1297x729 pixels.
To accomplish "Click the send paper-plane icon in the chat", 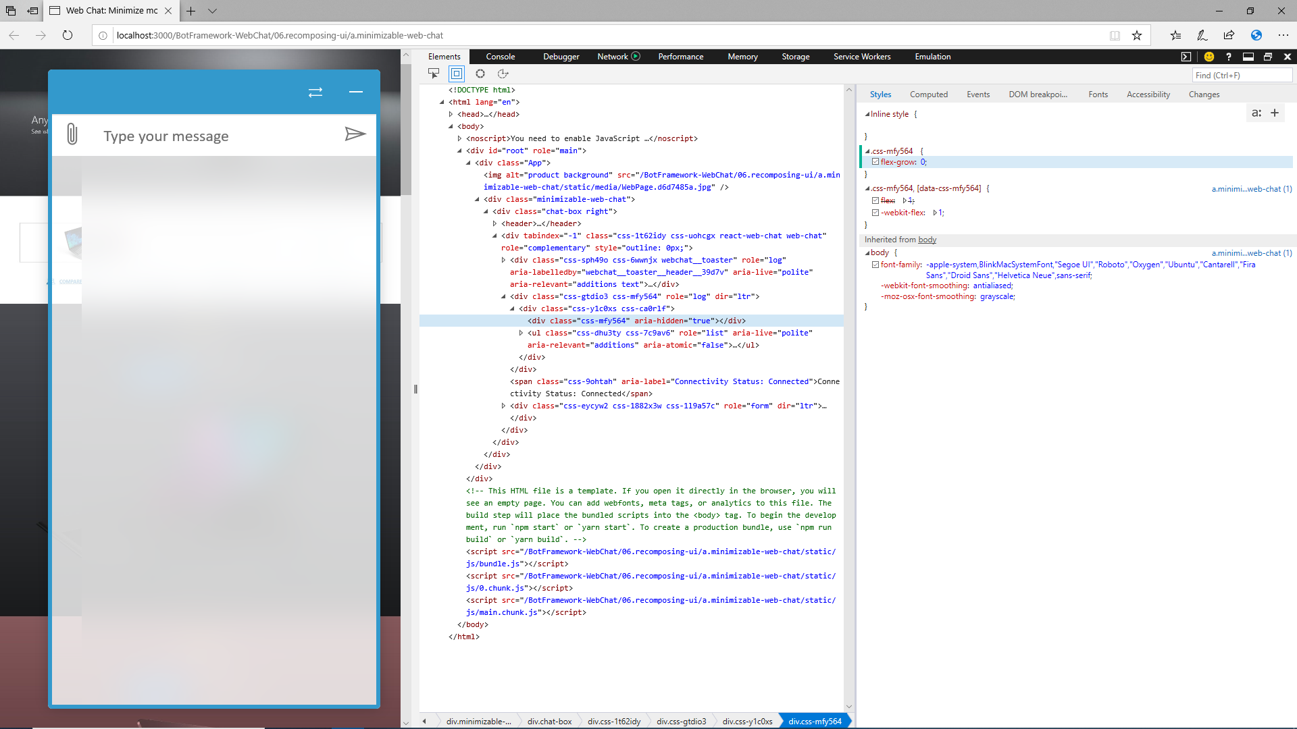I will 356,135.
